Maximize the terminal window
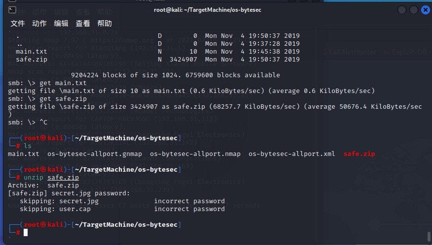 click(414, 10)
